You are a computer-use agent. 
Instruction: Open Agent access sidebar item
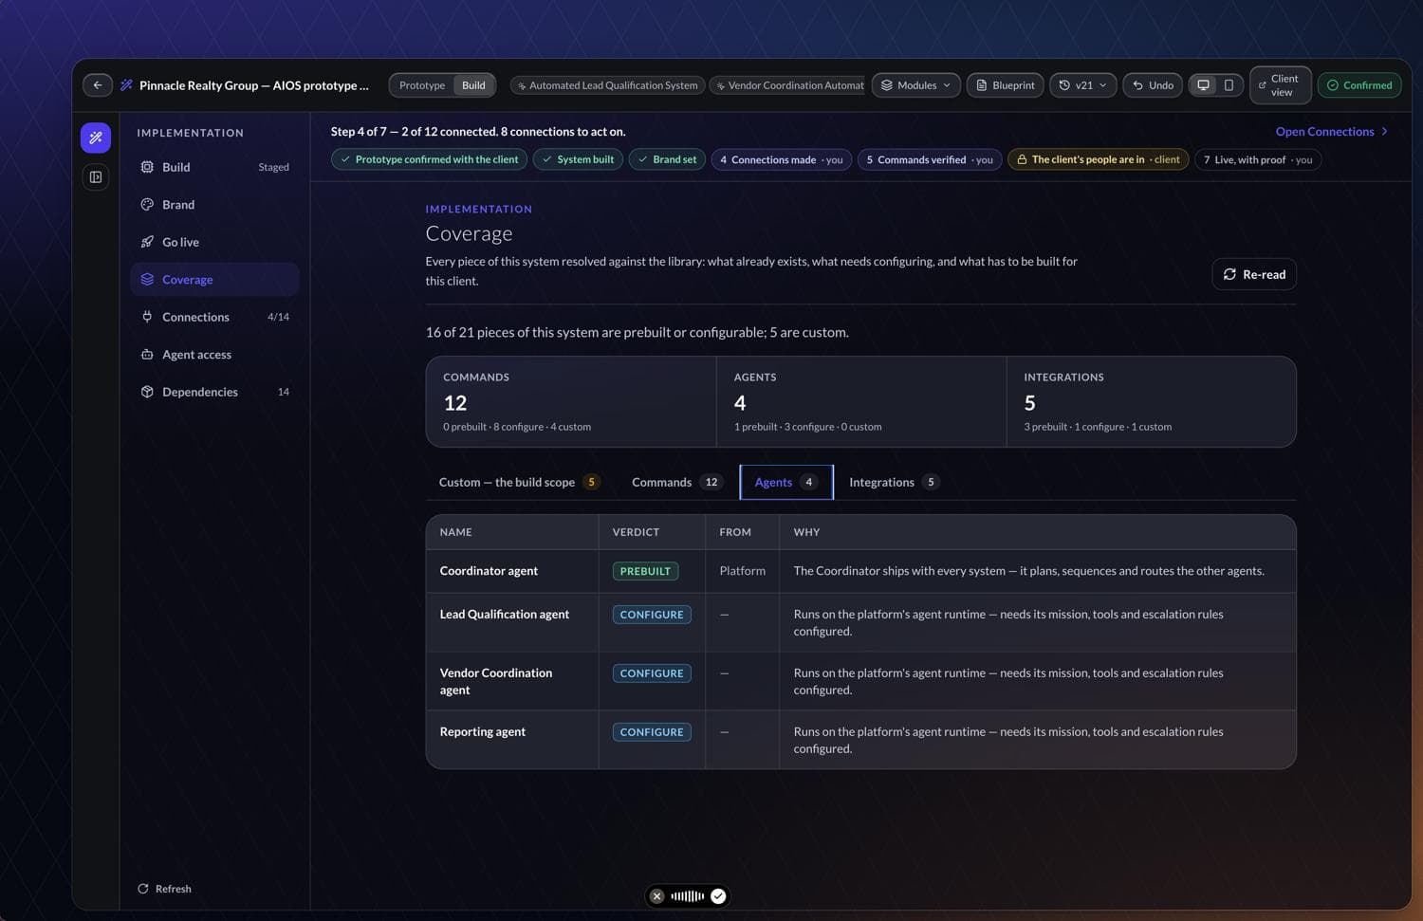(x=214, y=355)
